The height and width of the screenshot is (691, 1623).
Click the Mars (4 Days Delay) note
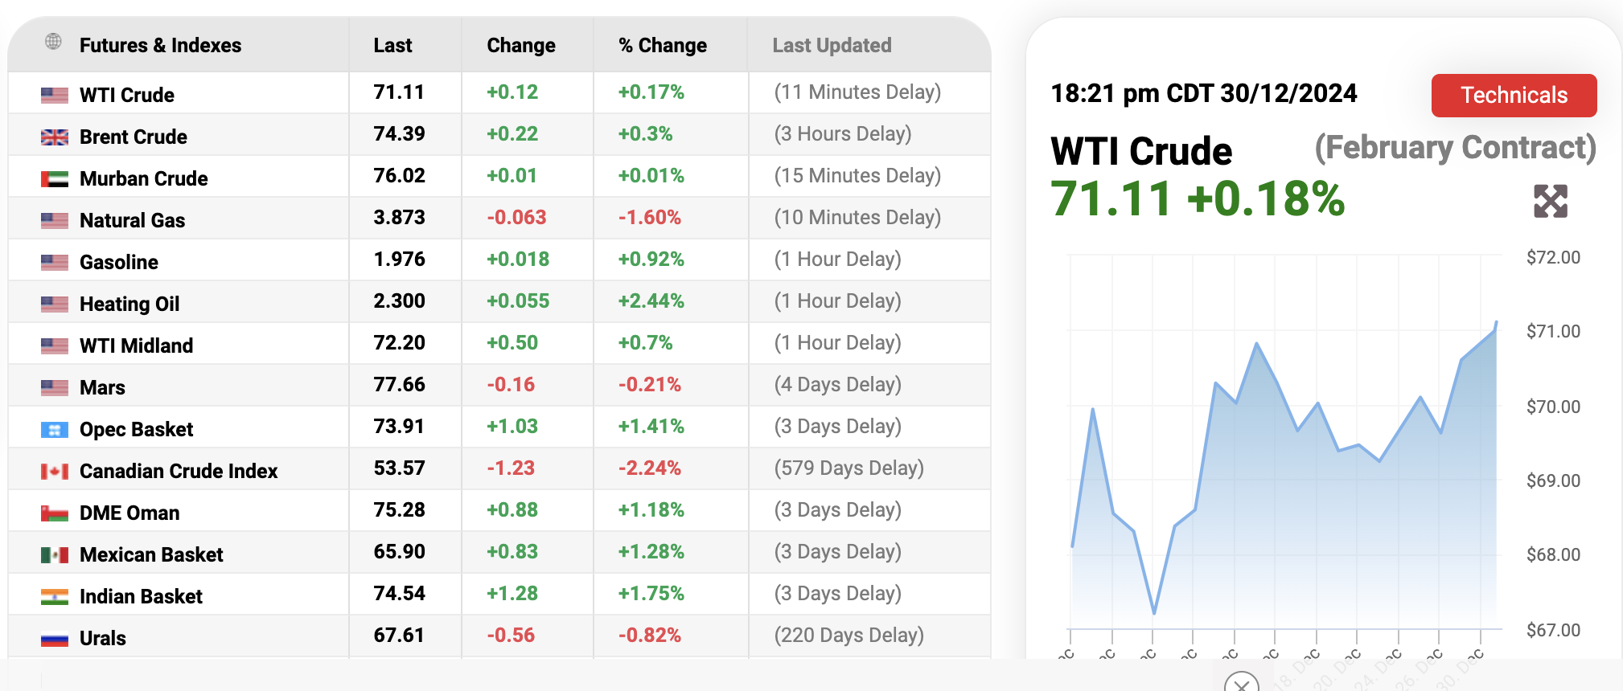[837, 385]
